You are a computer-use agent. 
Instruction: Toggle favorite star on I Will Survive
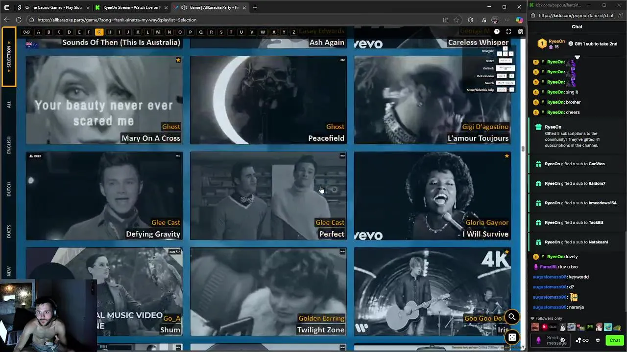click(x=506, y=156)
